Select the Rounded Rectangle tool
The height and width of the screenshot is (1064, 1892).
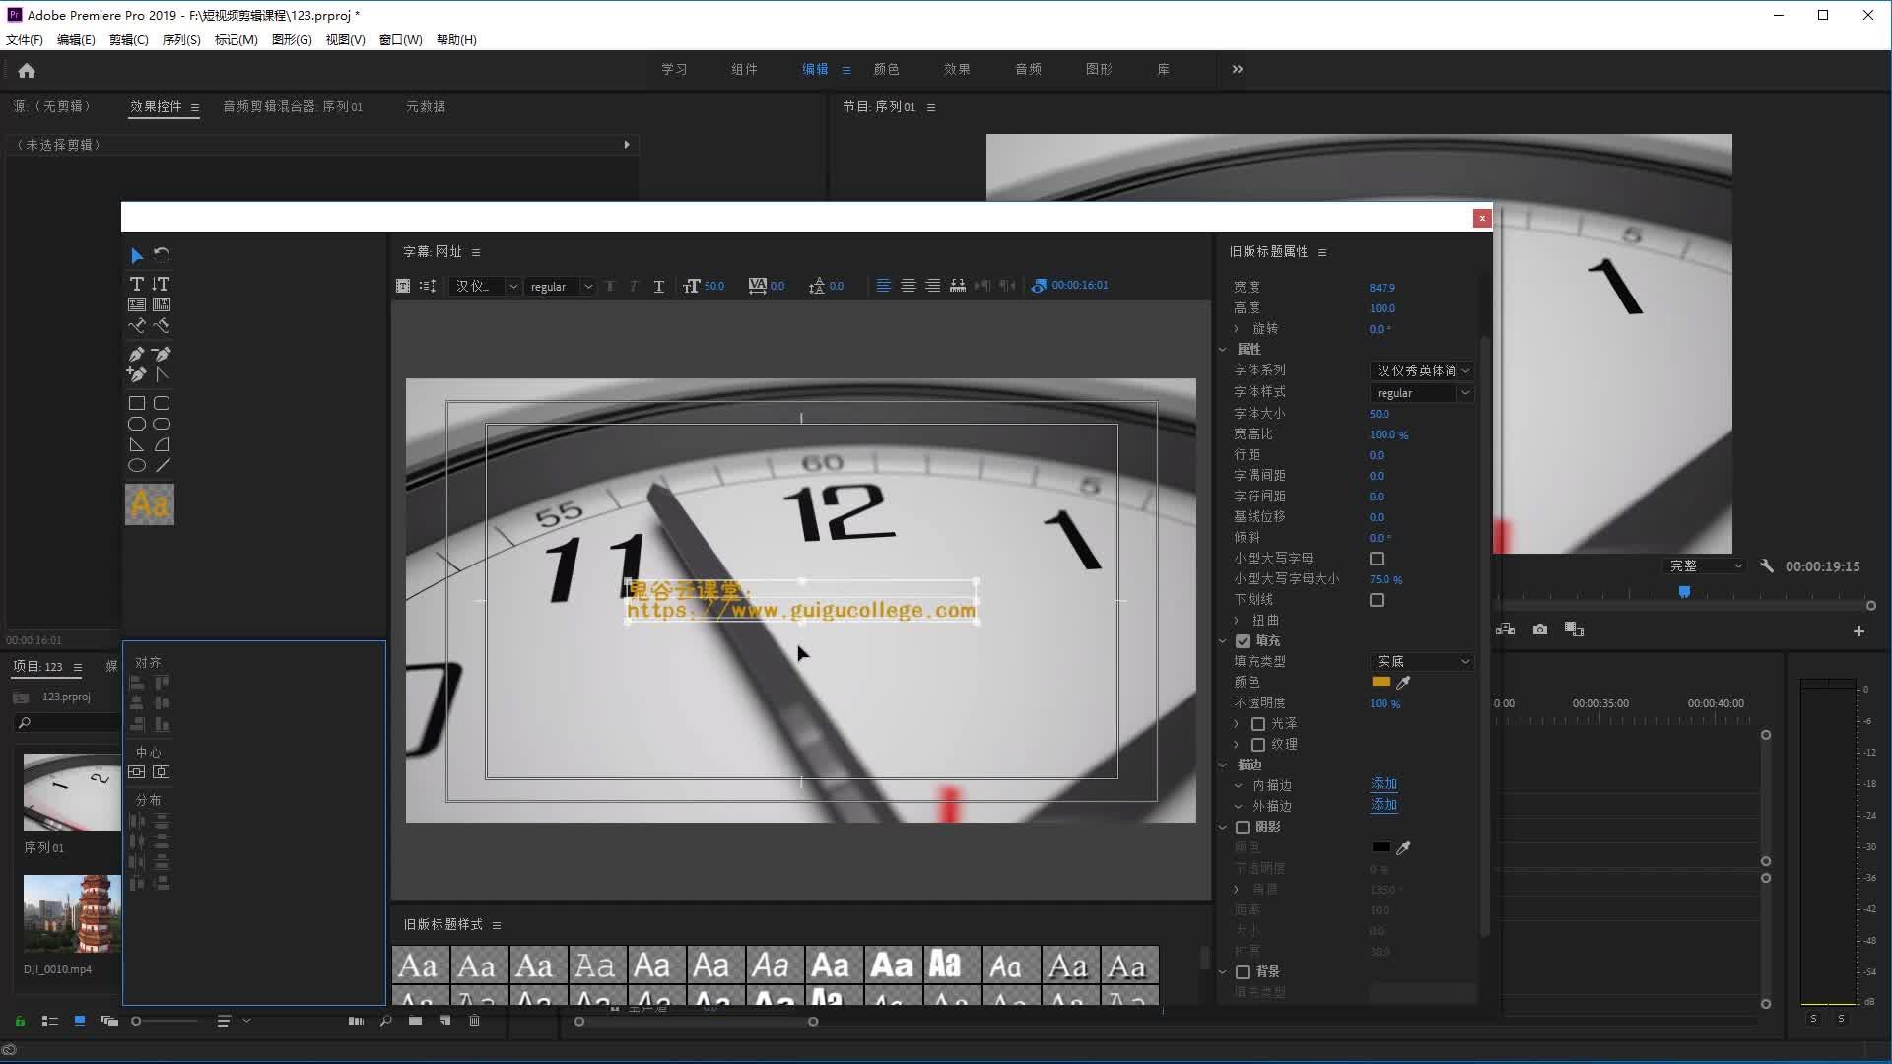pyautogui.click(x=162, y=424)
